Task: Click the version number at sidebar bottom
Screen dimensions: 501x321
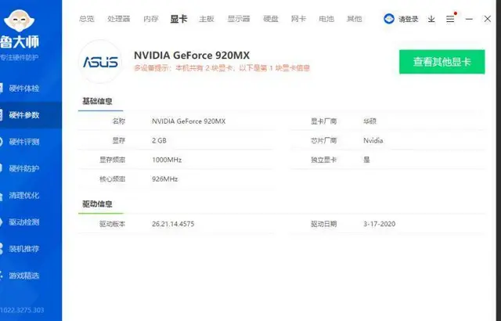Action: [22, 310]
